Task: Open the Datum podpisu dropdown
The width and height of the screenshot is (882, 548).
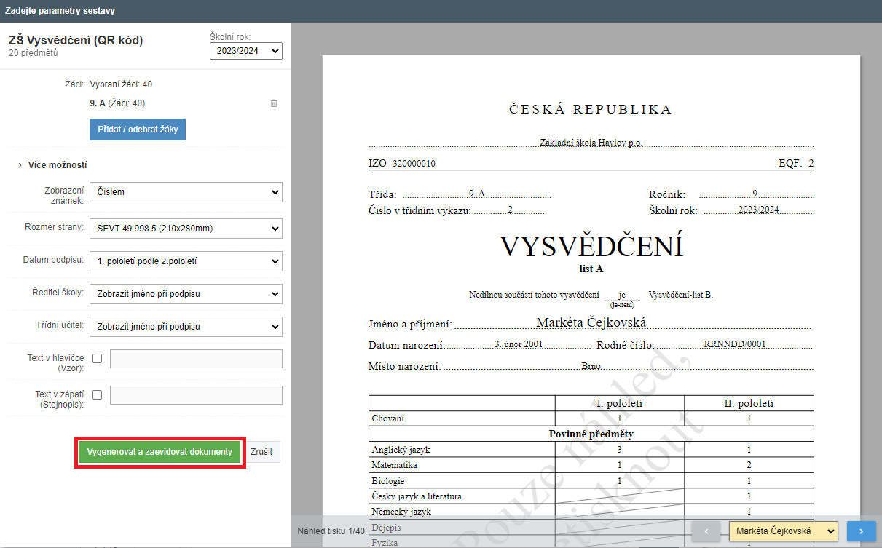Action: [x=186, y=261]
